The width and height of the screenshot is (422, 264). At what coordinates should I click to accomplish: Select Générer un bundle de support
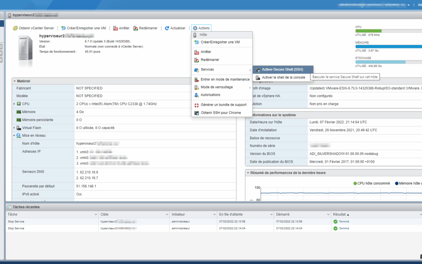point(222,105)
